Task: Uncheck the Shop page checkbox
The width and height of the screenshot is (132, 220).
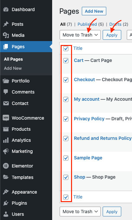Action: pos(66,177)
